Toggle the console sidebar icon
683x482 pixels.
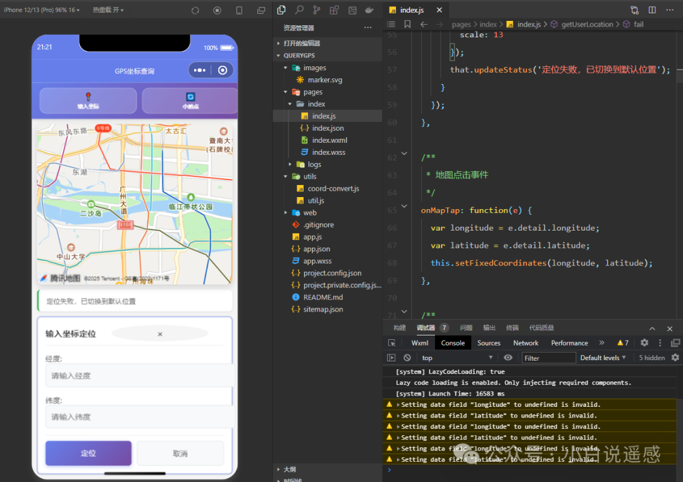pyautogui.click(x=391, y=358)
